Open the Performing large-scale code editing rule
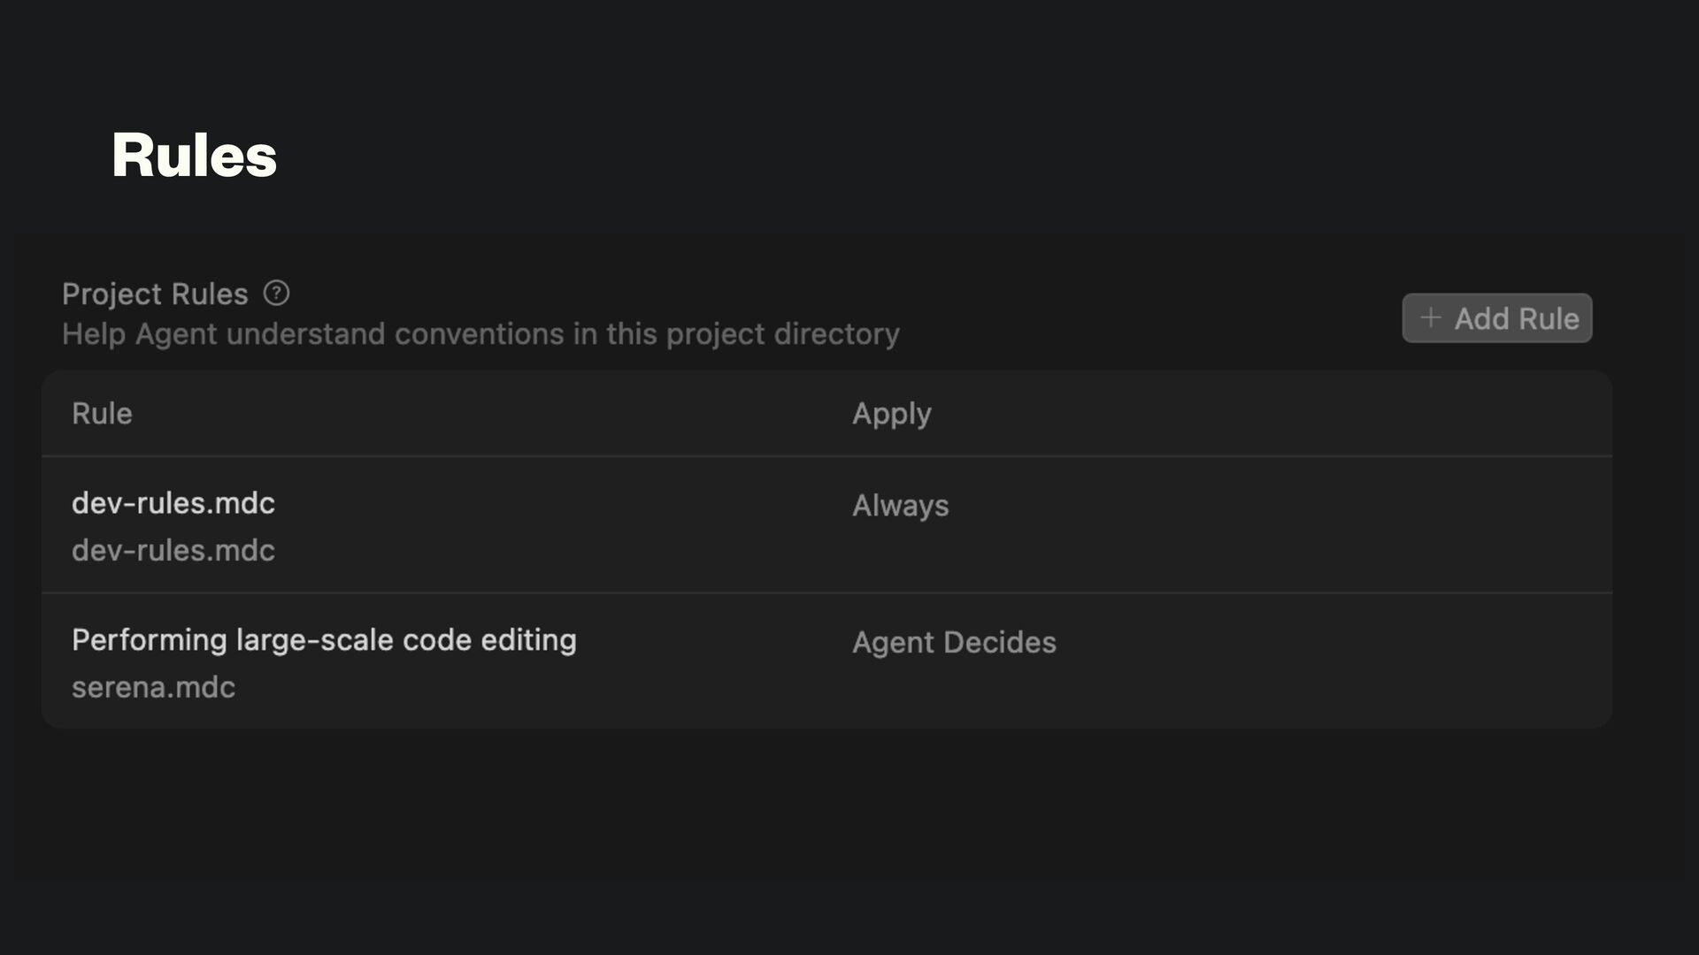Image resolution: width=1699 pixels, height=955 pixels. pos(324,640)
